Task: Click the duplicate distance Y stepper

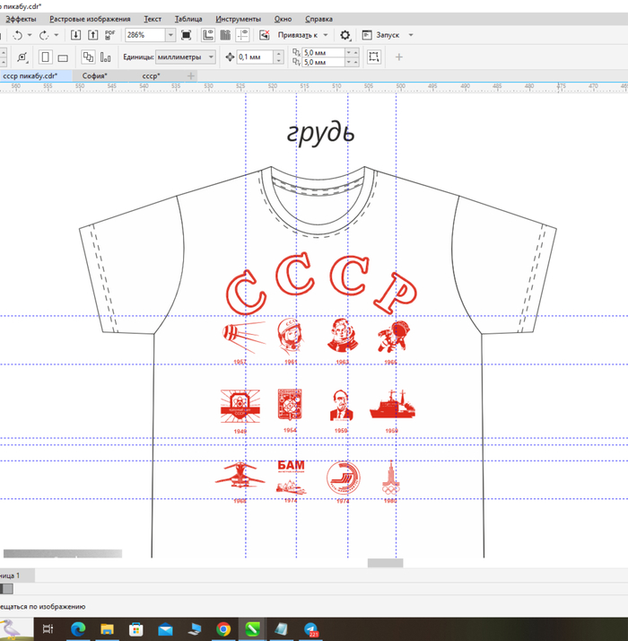Action: coord(353,62)
